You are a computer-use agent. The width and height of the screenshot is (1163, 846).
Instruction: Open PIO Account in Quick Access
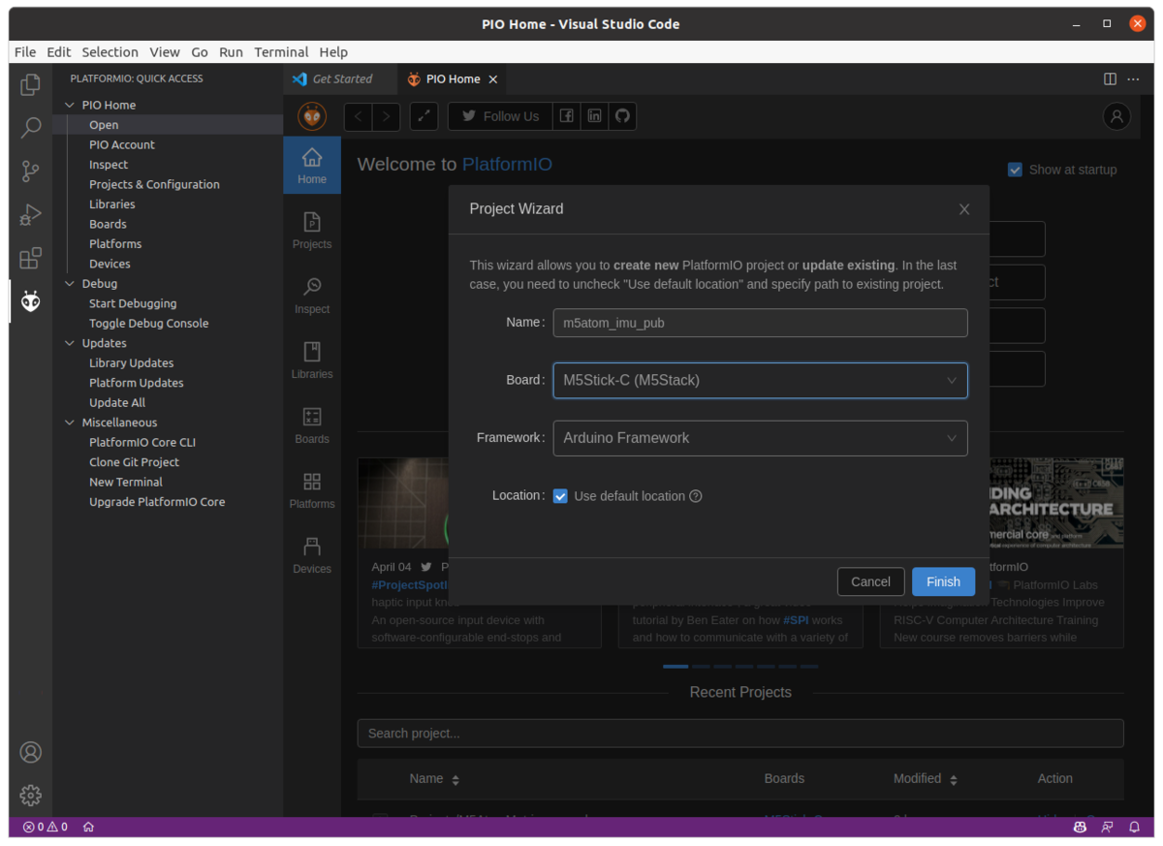tap(122, 144)
